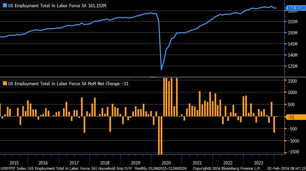Viewport: 306px width, 171px height.
Task: Click the -1000 label on the lower y-axis
Action: 292,141
